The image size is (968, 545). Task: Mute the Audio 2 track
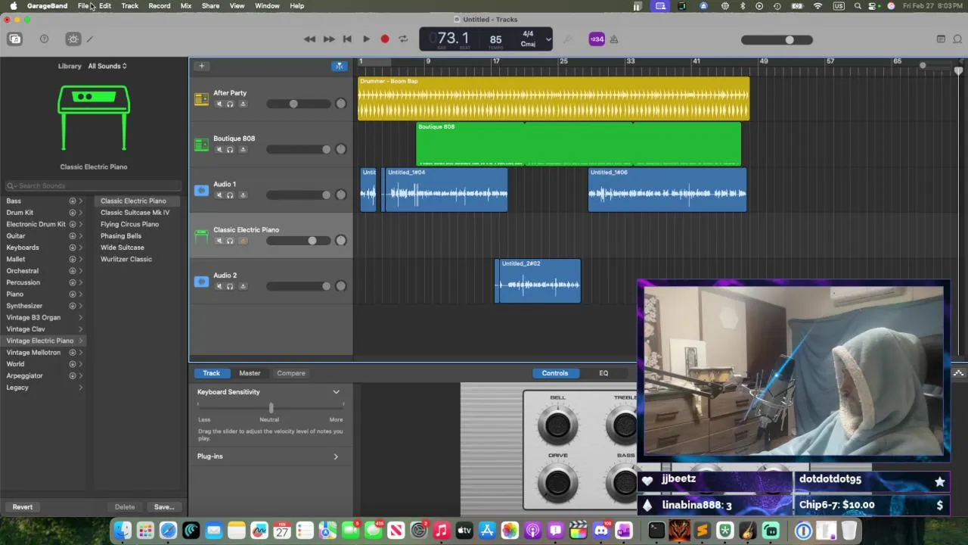[219, 286]
